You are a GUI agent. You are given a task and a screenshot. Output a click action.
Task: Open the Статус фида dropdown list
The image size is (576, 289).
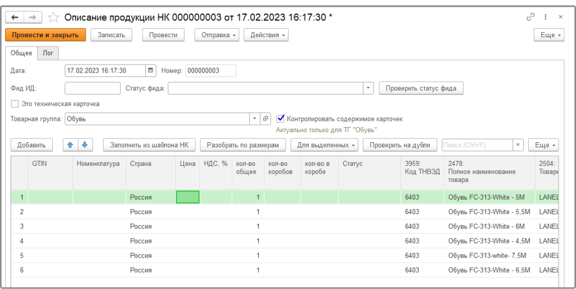[x=368, y=88]
